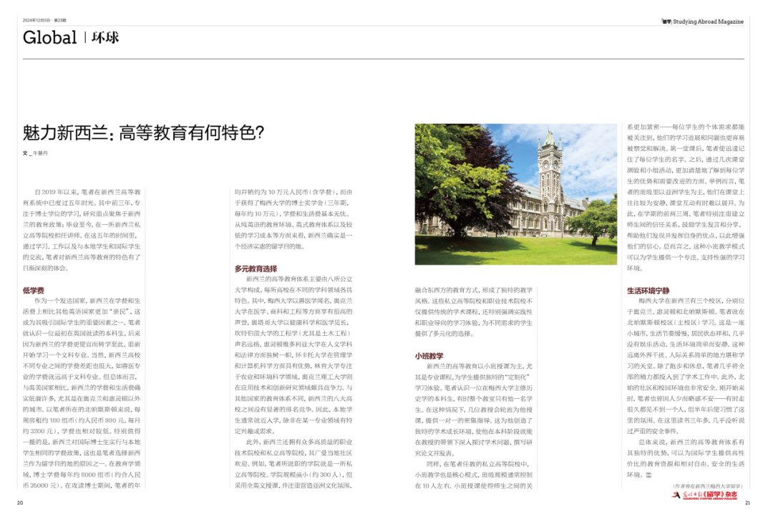Click the "Global" section header
773x522 pixels.
[x=49, y=37]
